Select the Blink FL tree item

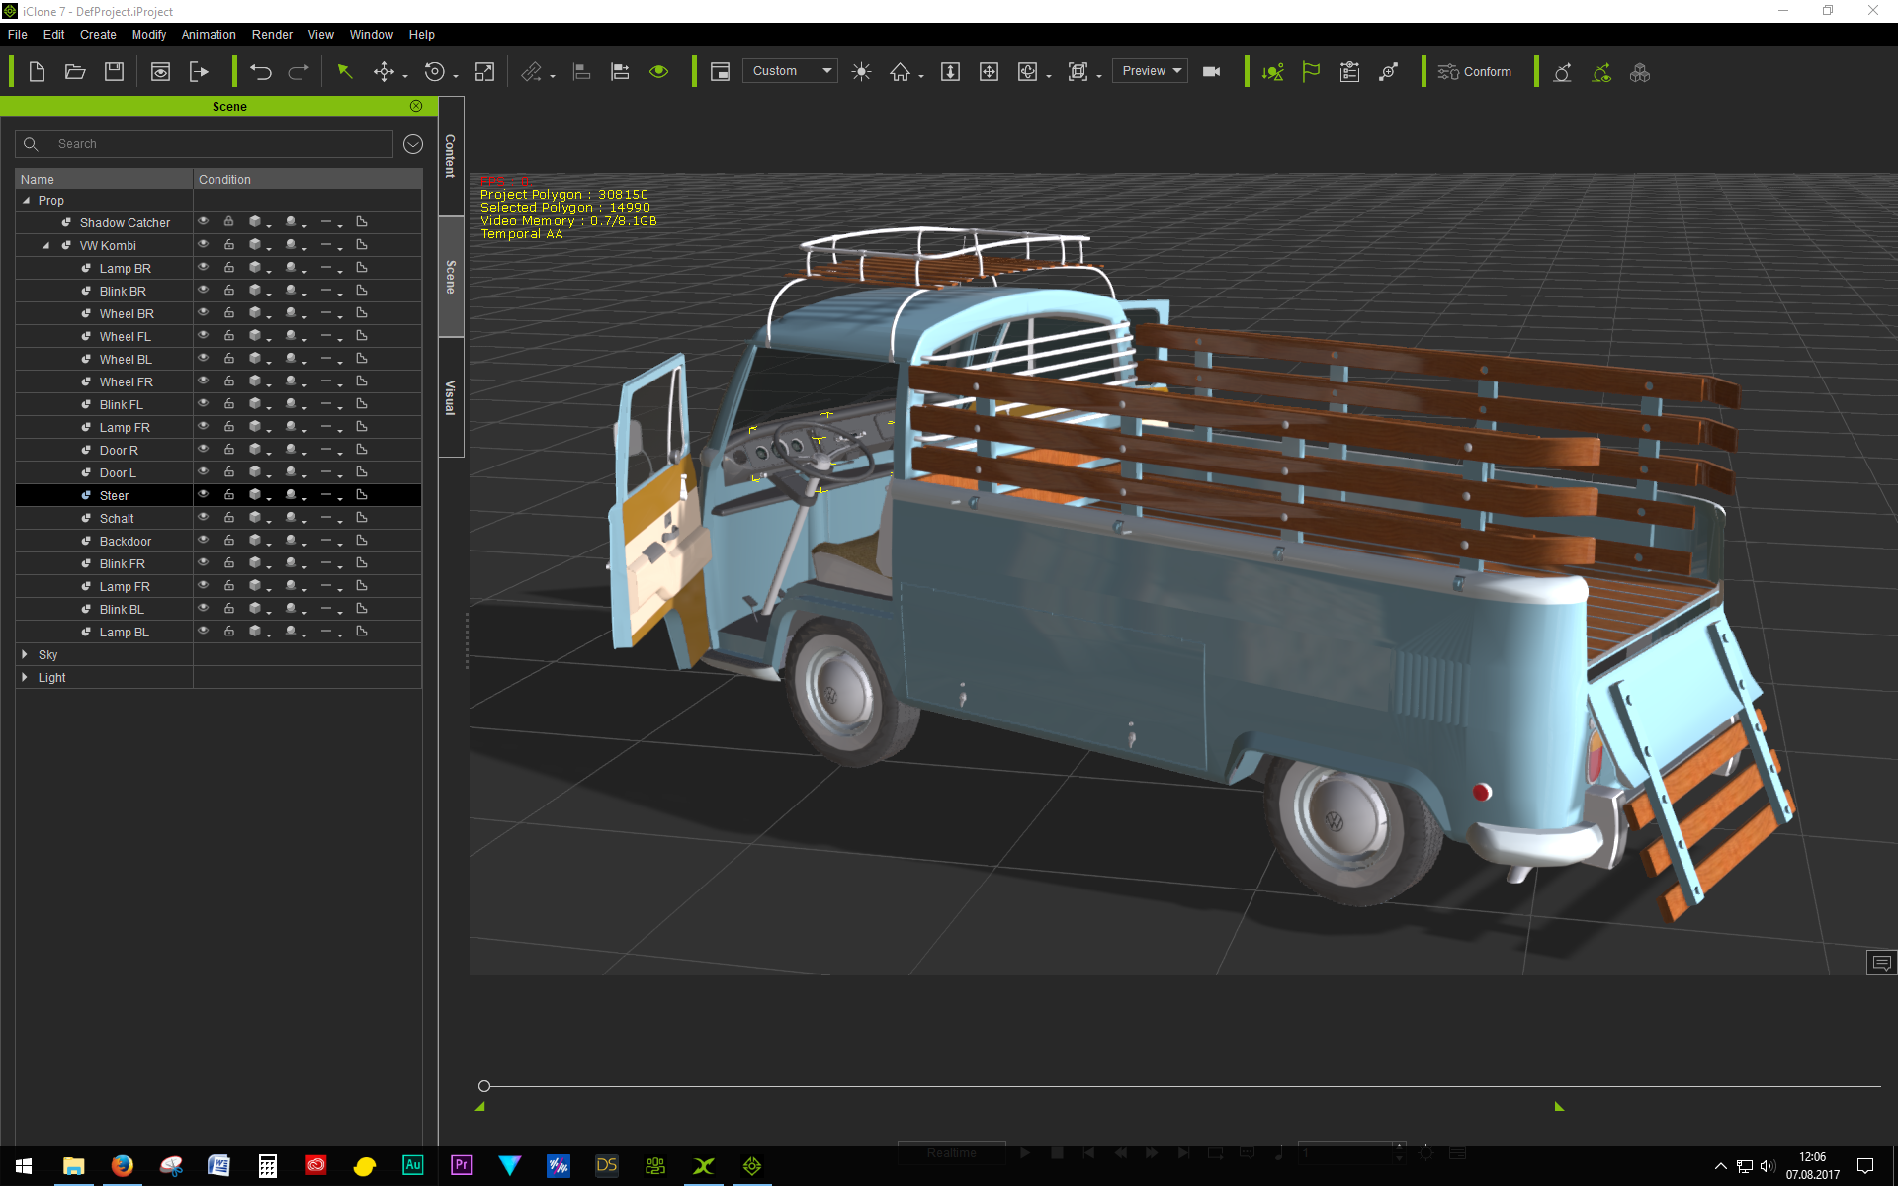coord(122,404)
